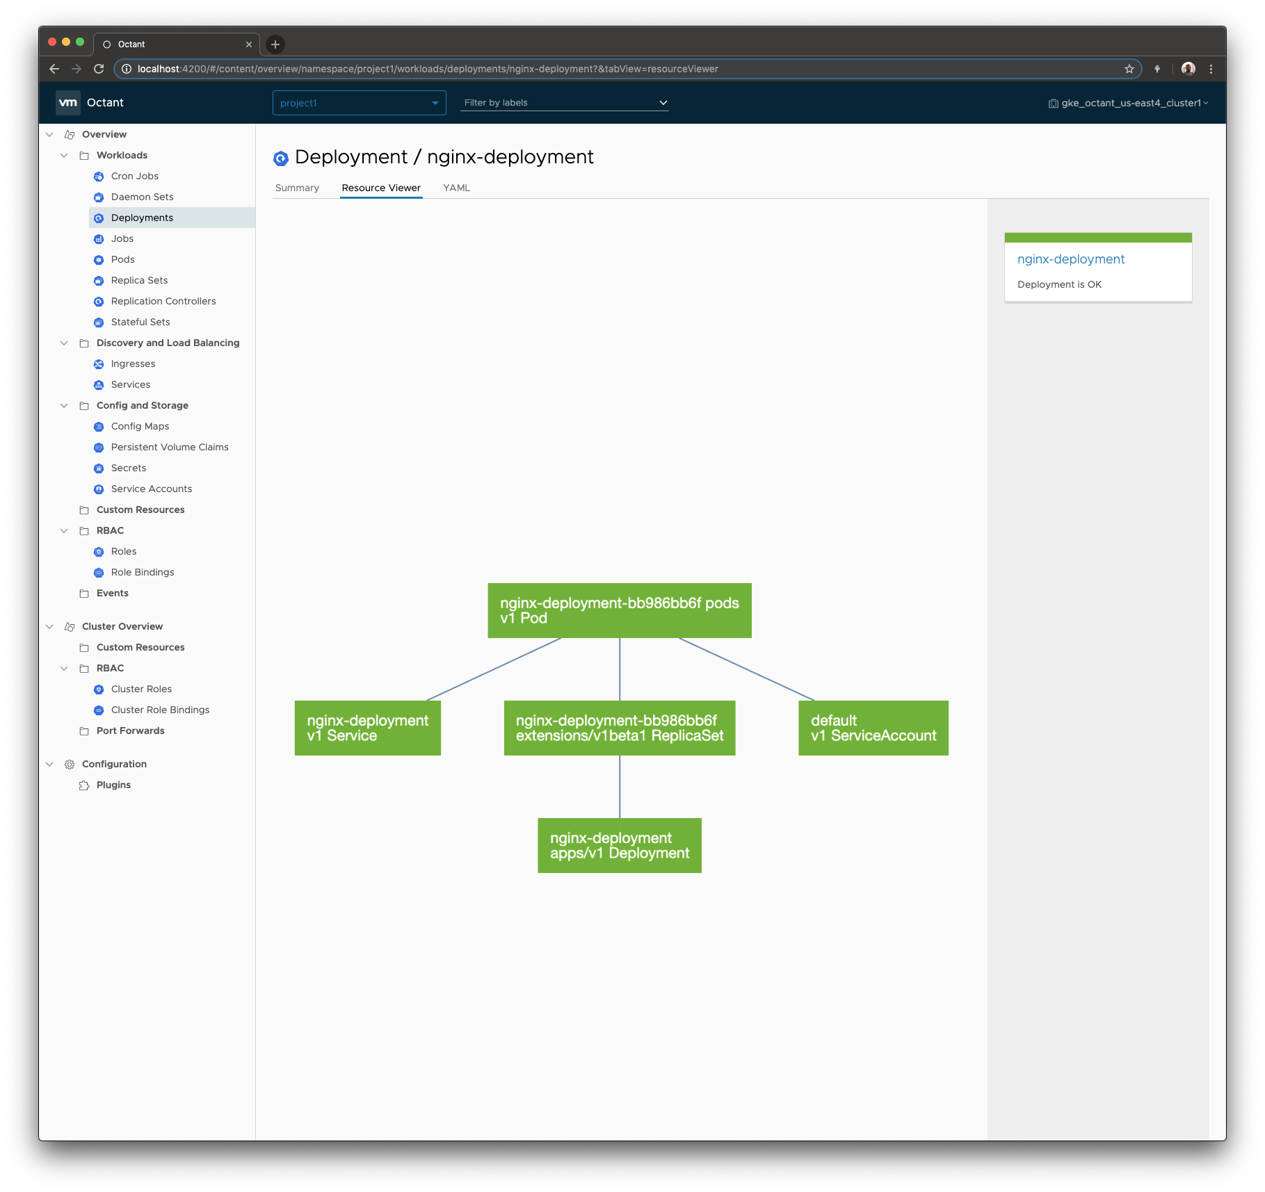The image size is (1265, 1192).
Task: Click the Plugins puzzle icon
Action: pos(84,785)
